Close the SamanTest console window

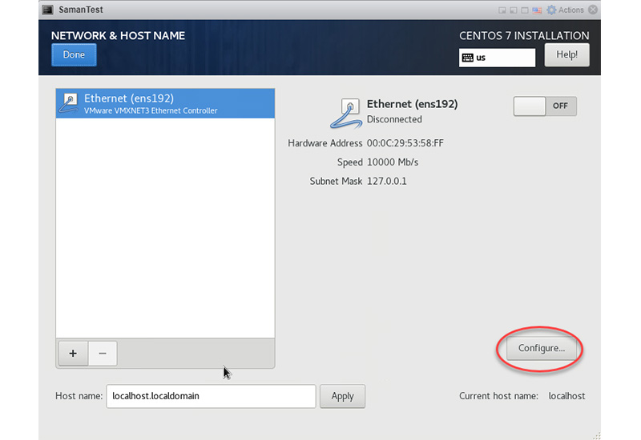point(592,10)
